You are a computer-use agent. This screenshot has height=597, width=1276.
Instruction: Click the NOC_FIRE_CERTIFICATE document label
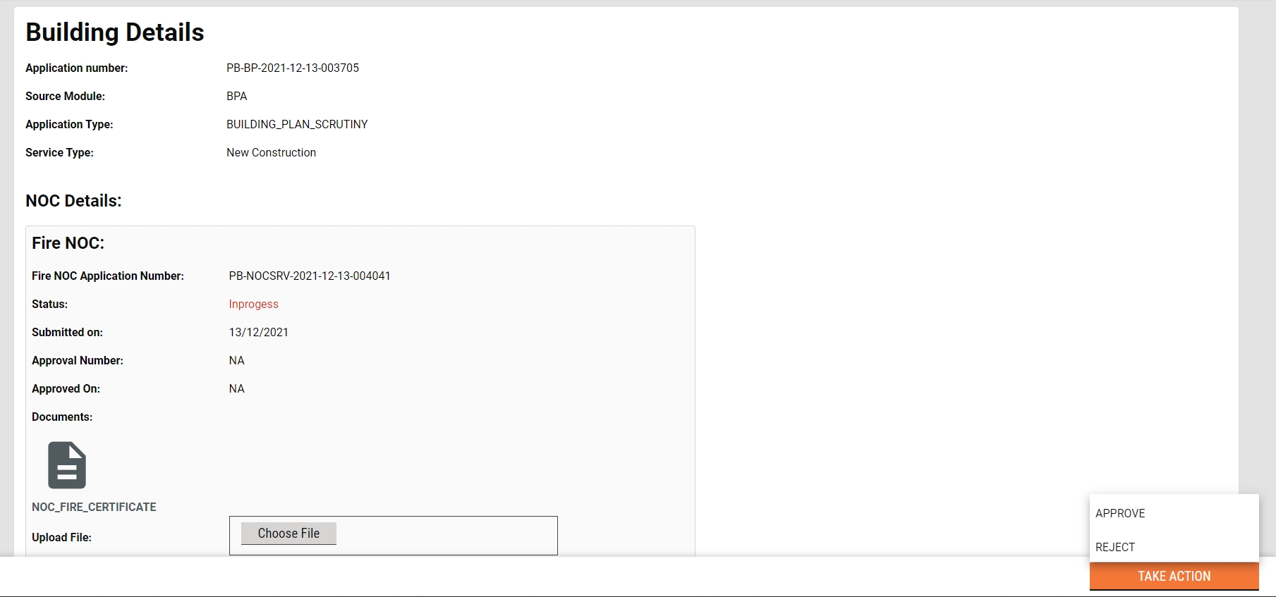(x=94, y=507)
